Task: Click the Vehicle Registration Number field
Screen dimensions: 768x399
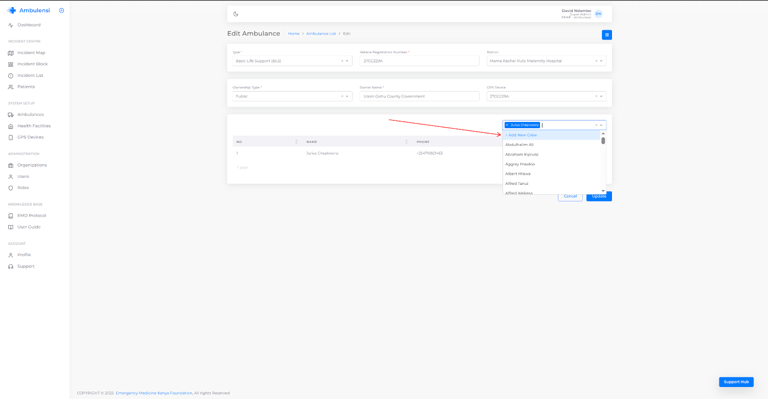Action: click(419, 61)
